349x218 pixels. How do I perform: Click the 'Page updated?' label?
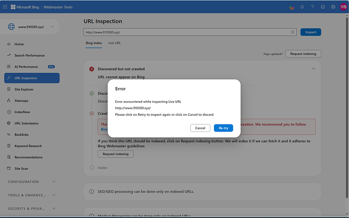273,54
